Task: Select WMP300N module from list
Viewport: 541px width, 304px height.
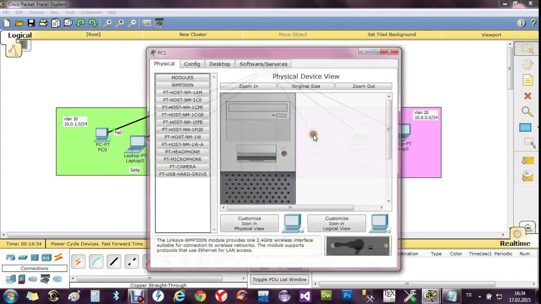Action: tap(183, 85)
